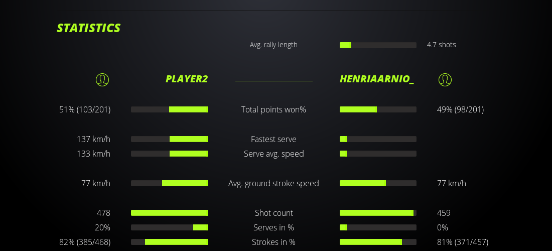Click PLAYER2's Shot count bar

[170, 213]
